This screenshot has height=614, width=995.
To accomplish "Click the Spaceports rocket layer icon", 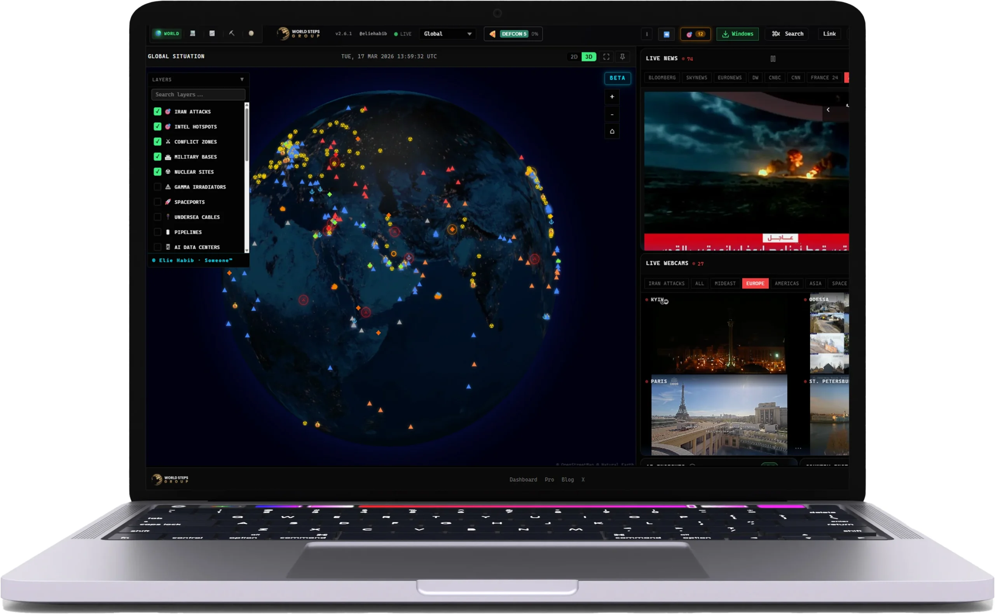I will click(x=168, y=202).
